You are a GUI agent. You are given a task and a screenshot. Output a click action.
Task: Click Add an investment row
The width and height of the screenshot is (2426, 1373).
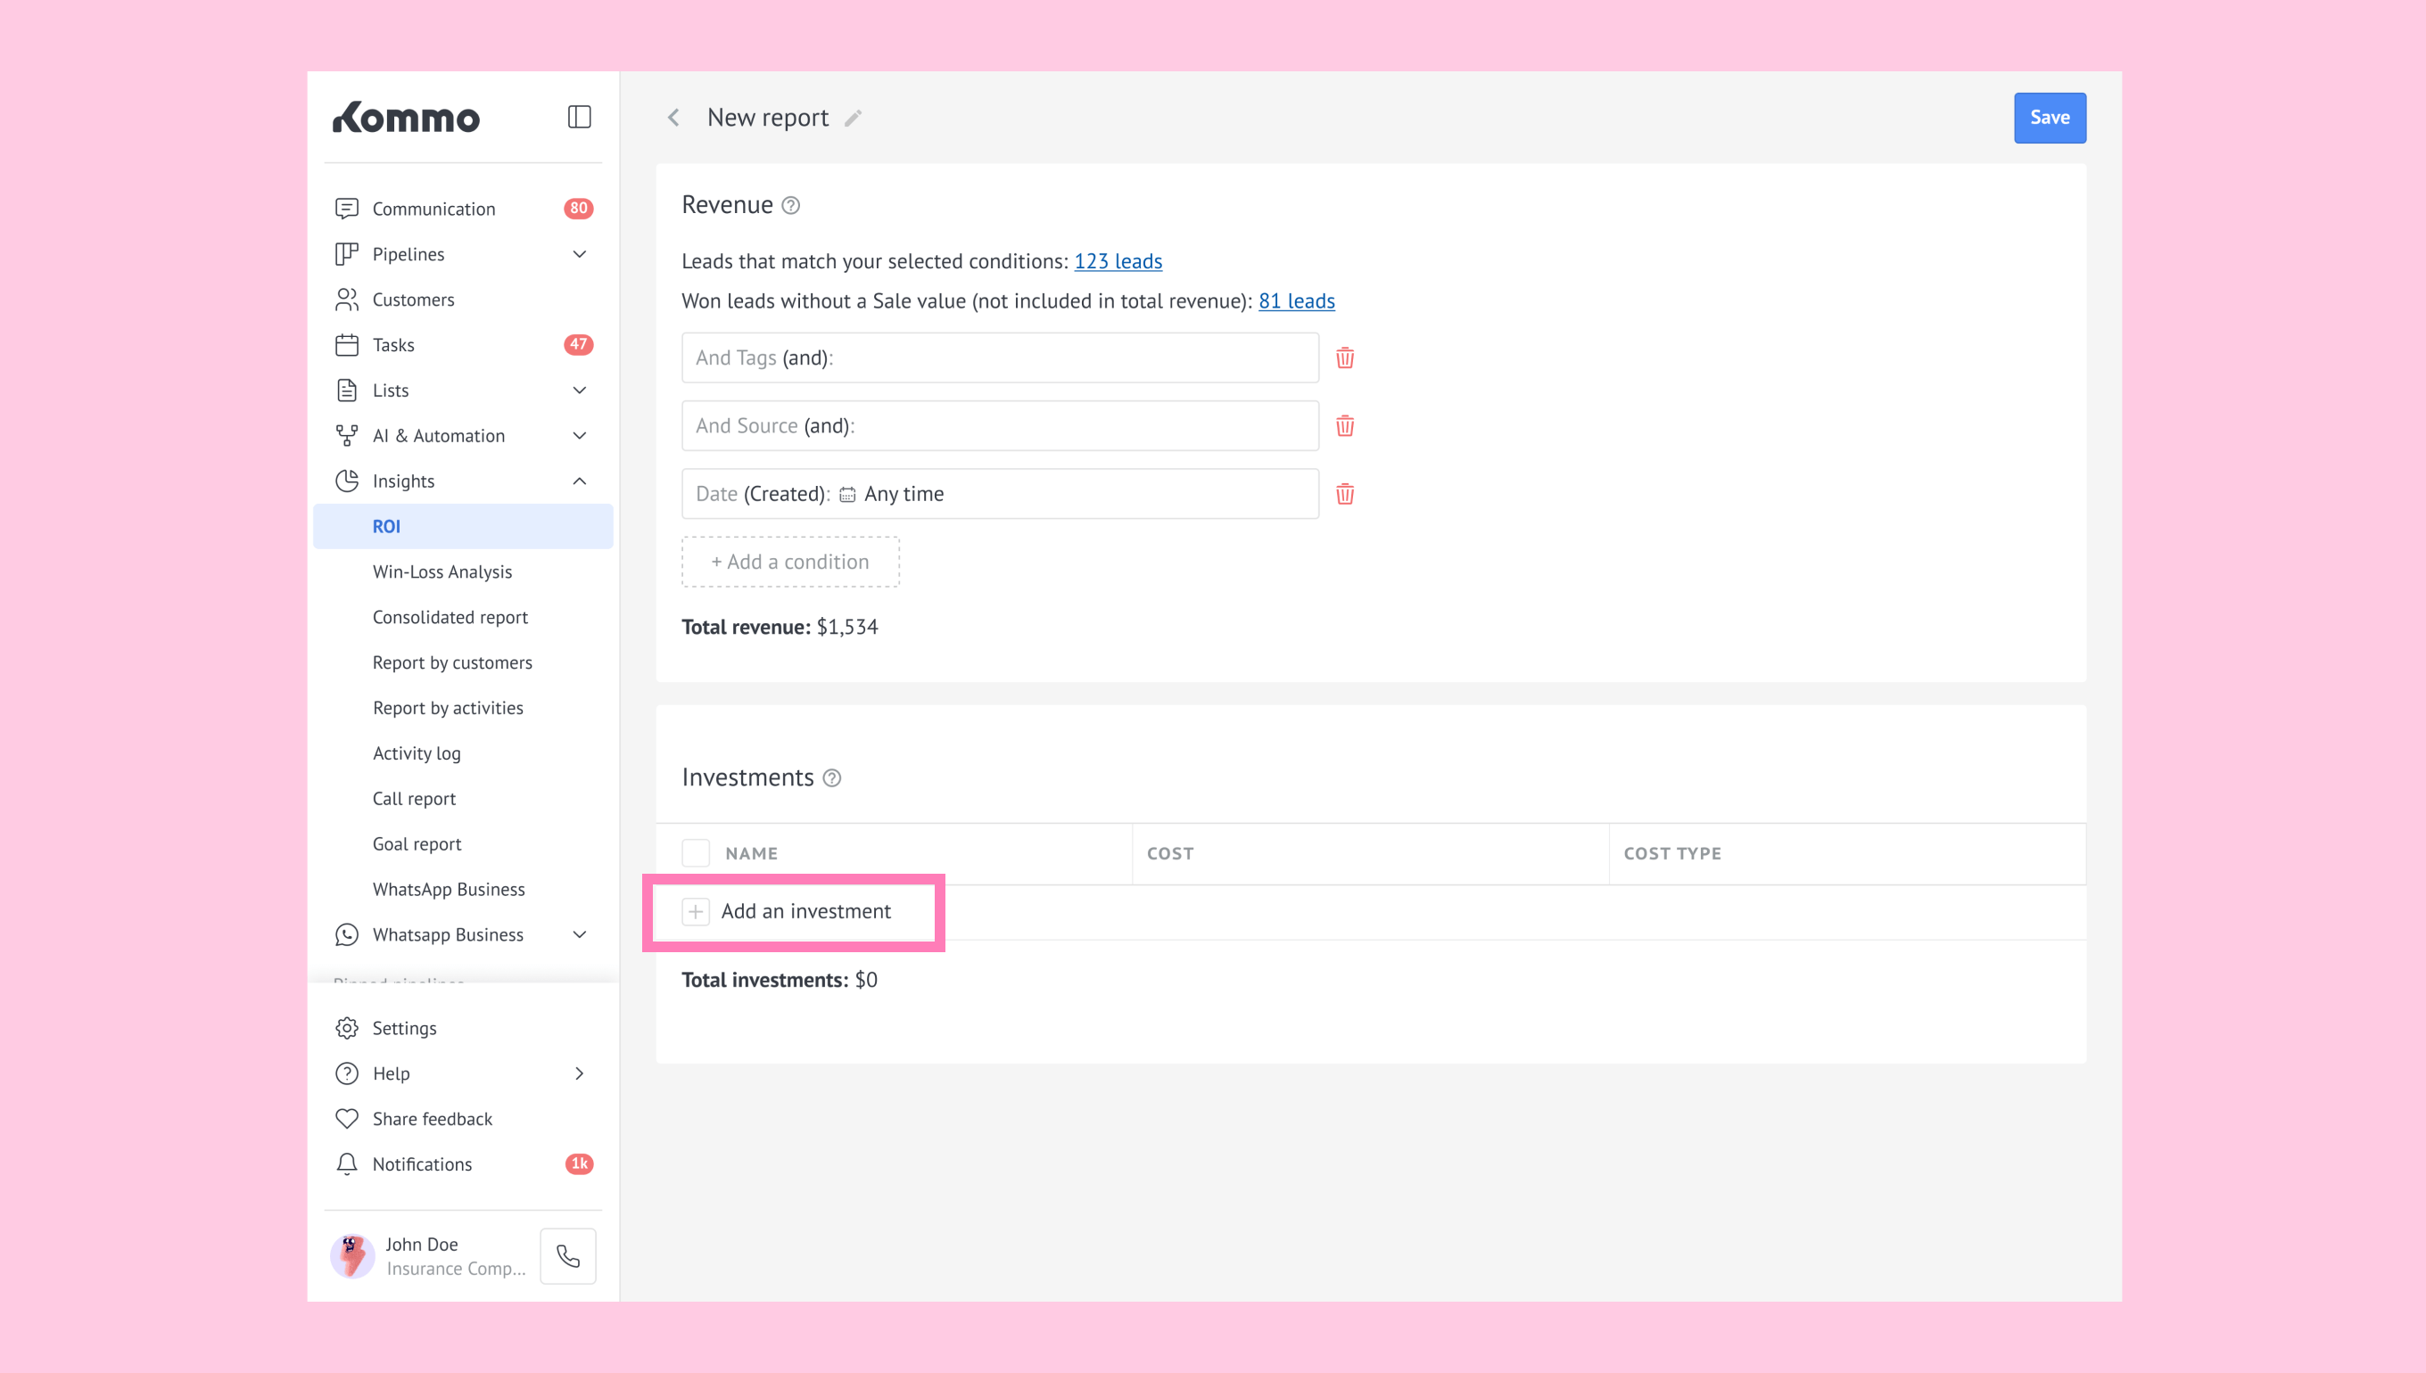[805, 911]
